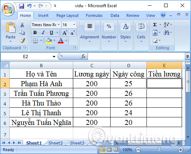
Task: Select cell "Phạm Hà Anh"
Action: pyautogui.click(x=41, y=84)
